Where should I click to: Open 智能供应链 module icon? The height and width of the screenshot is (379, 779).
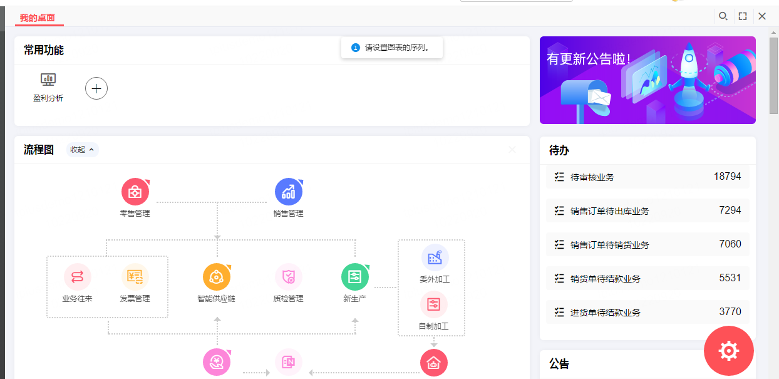[217, 276]
